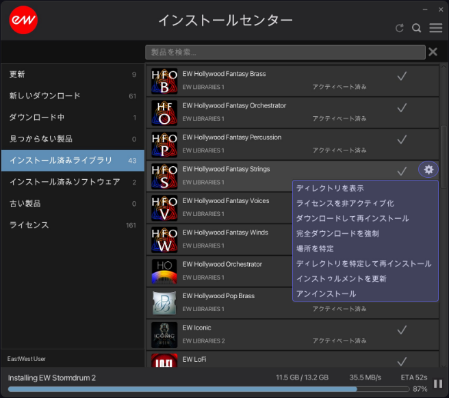Click the Installing EW Stormdrum 2 status text
Viewport: 449px width, 398px height.
[52, 377]
